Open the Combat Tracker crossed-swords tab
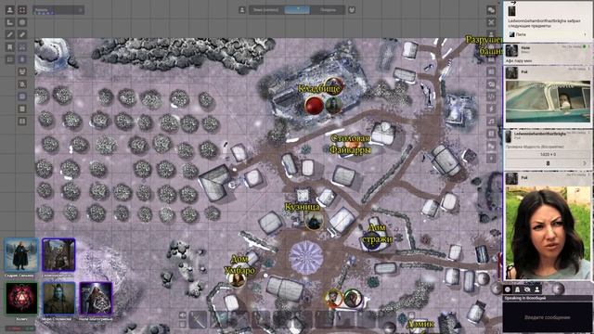Screen dimensions: 594x334 click(491, 22)
